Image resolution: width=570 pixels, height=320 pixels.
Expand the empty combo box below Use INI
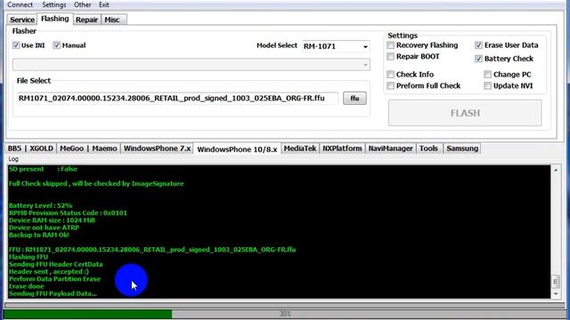(191, 65)
